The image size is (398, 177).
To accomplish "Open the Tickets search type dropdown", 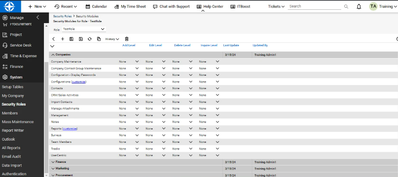I will click(276, 7).
